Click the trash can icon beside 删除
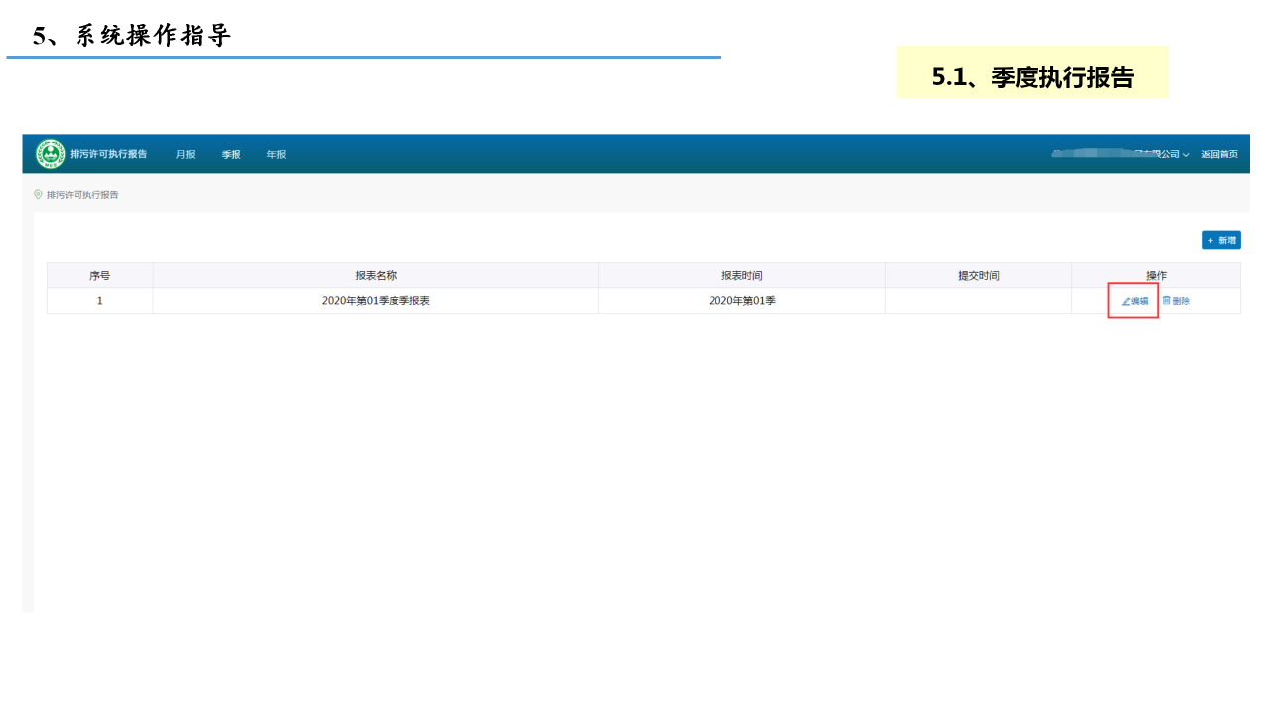This screenshot has width=1272, height=715. [x=1167, y=300]
